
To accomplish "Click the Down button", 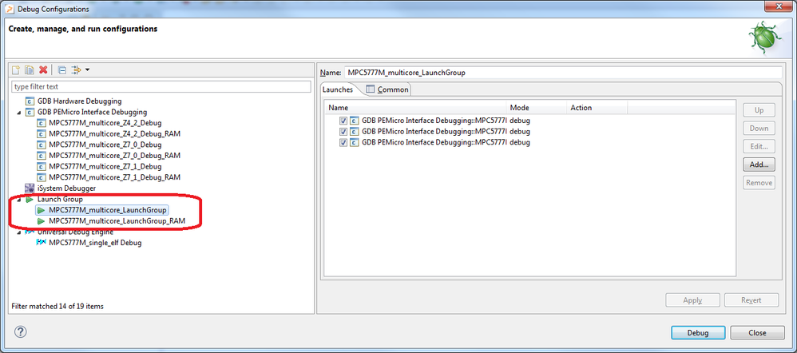I will tap(759, 129).
